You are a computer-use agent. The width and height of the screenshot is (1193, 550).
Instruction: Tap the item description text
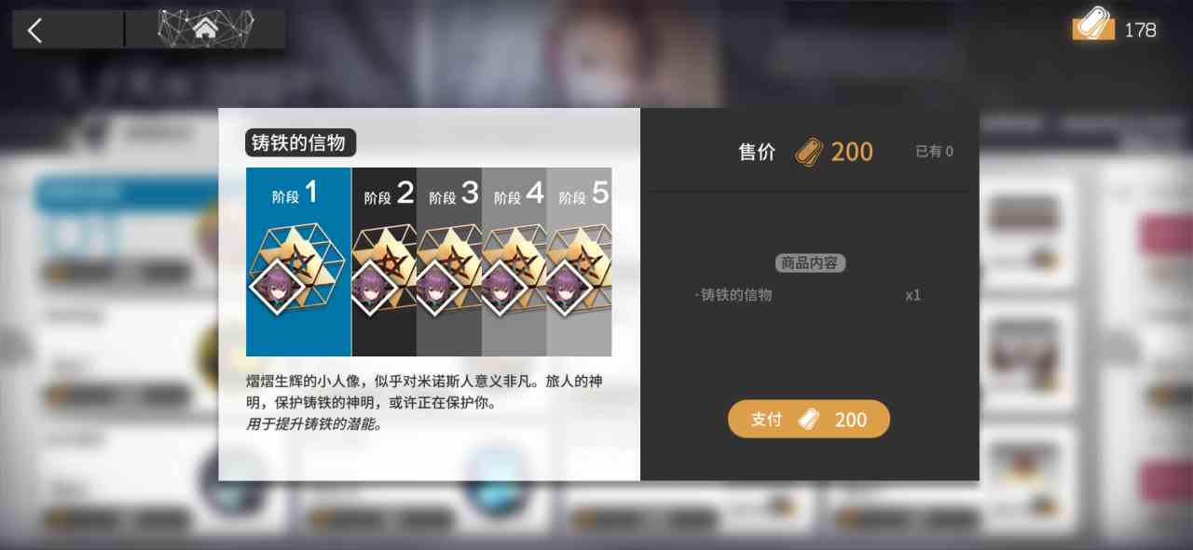pos(424,402)
